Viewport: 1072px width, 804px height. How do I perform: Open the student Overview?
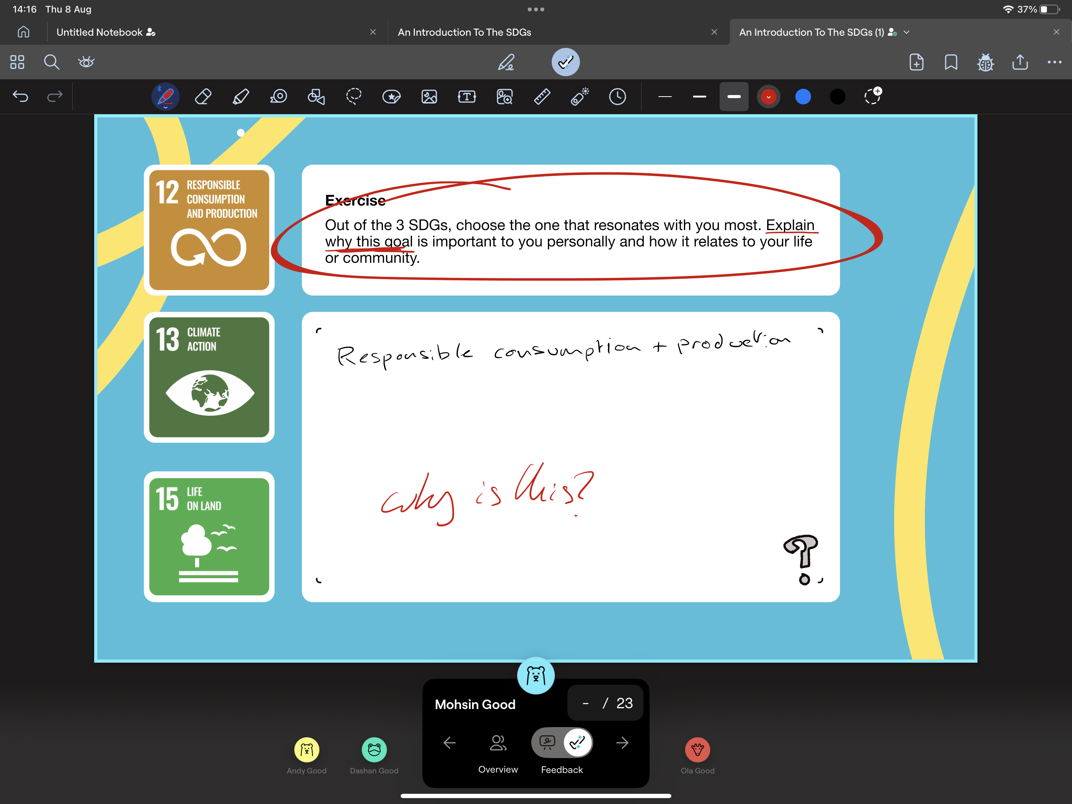pos(498,749)
